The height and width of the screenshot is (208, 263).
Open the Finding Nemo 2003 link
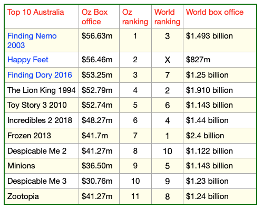[x=32, y=41]
